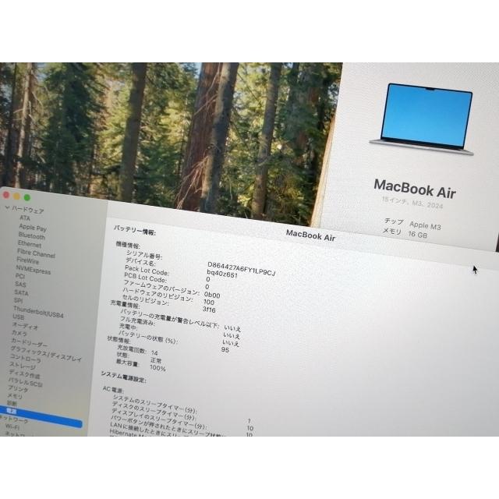This screenshot has height=499, width=499.
Task: Click the maximum capacity 100%
Action: pyautogui.click(x=157, y=368)
